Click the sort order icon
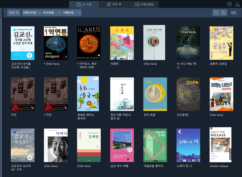242x177 pixels. [x=216, y=13]
